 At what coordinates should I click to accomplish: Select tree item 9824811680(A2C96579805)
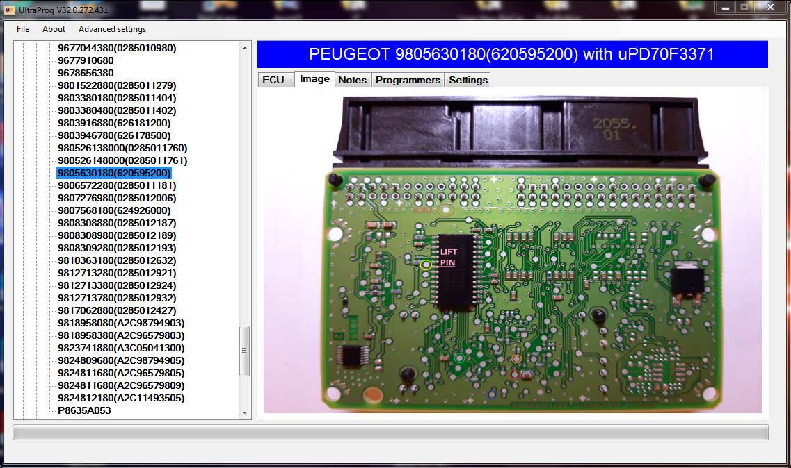coord(121,374)
